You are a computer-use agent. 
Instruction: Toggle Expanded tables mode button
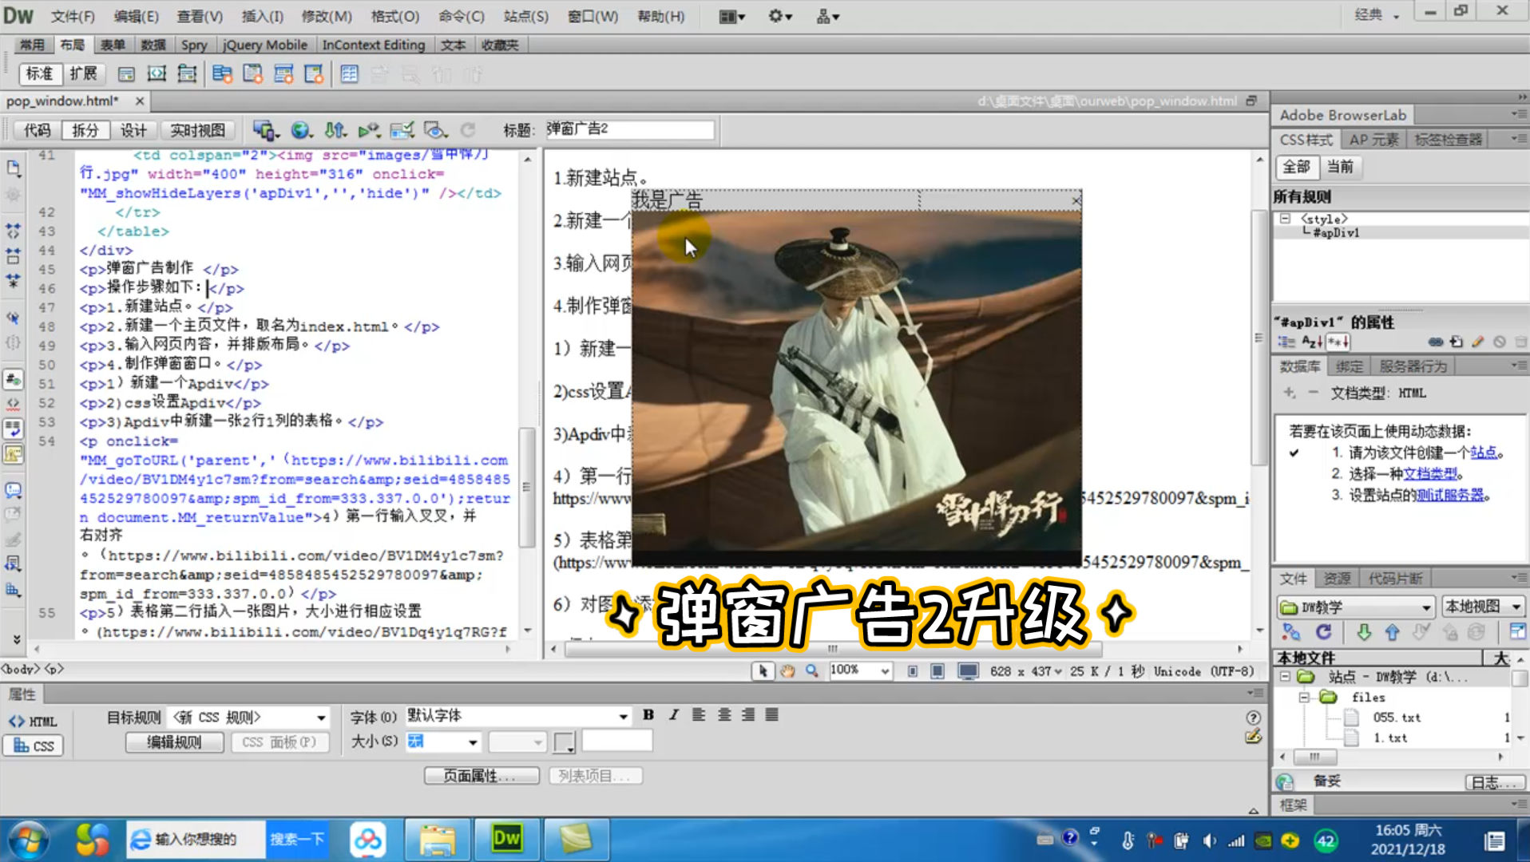pos(83,74)
